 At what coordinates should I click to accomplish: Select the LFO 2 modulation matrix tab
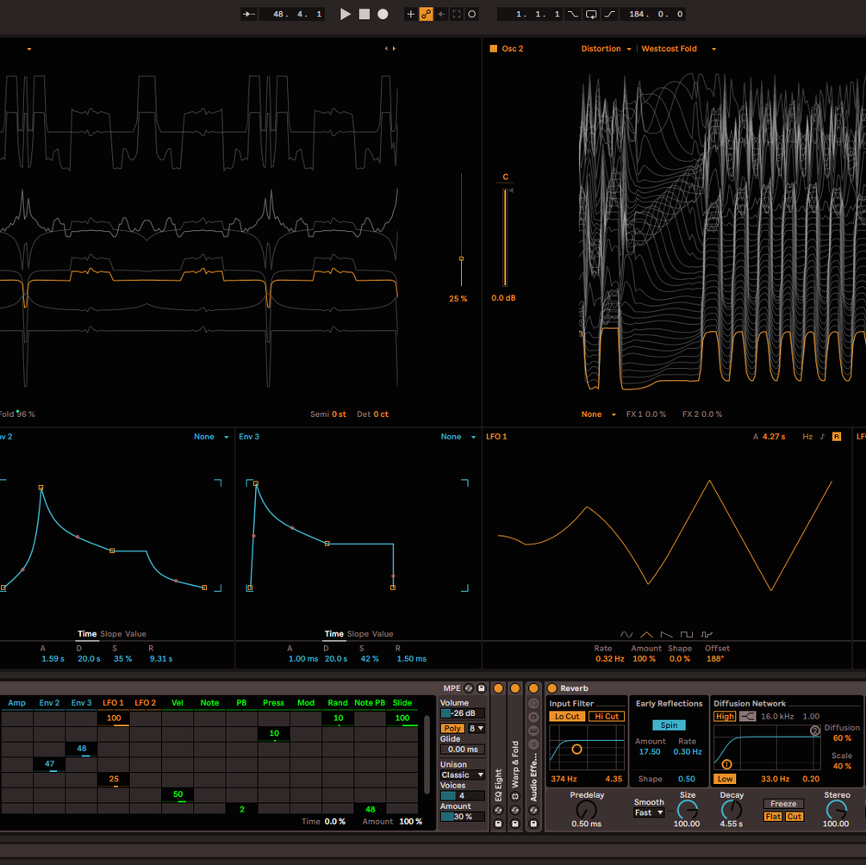(146, 702)
